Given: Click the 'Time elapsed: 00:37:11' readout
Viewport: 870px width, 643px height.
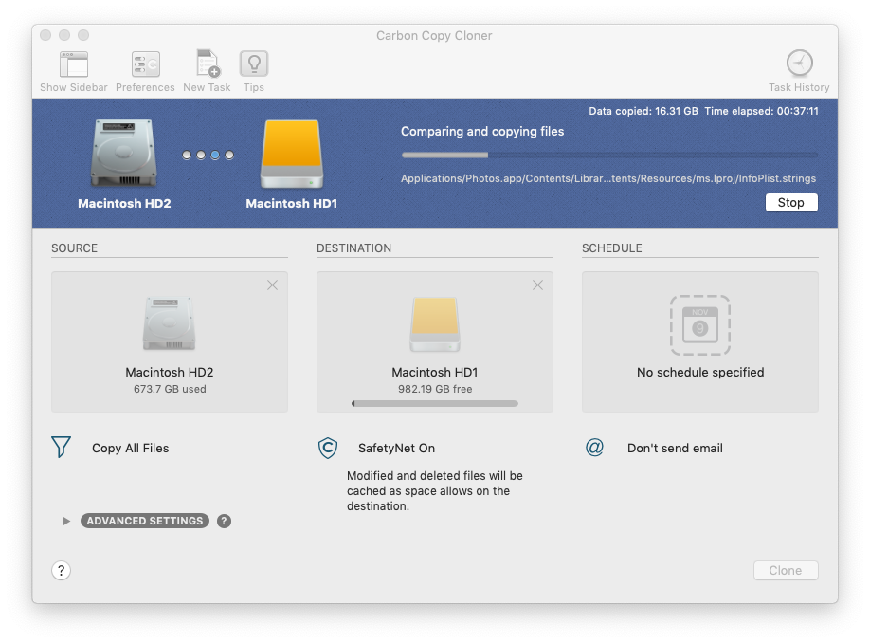Looking at the screenshot, I should (762, 111).
